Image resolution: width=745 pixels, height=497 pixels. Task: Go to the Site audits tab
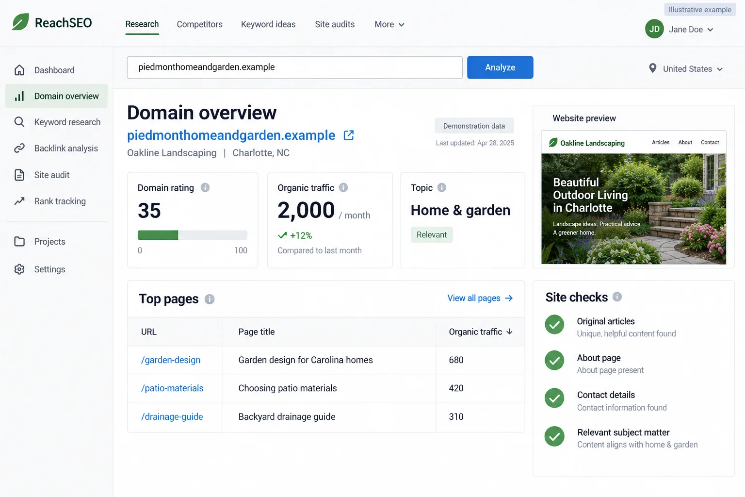[335, 24]
